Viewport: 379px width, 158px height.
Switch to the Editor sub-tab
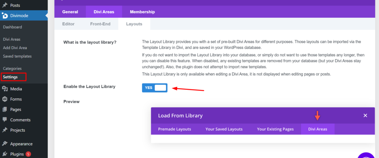(68, 24)
